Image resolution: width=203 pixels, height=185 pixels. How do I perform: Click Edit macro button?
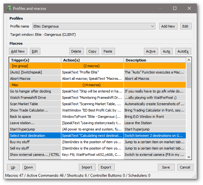(35, 51)
